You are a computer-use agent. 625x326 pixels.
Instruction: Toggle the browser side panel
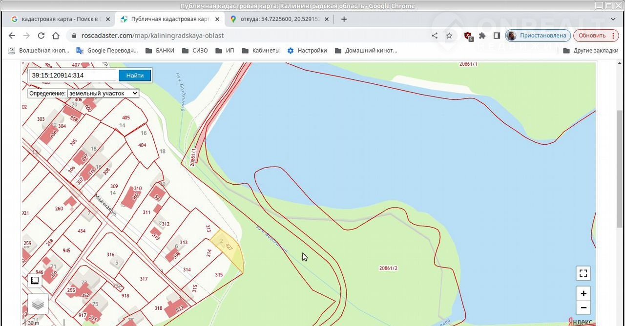(497, 36)
